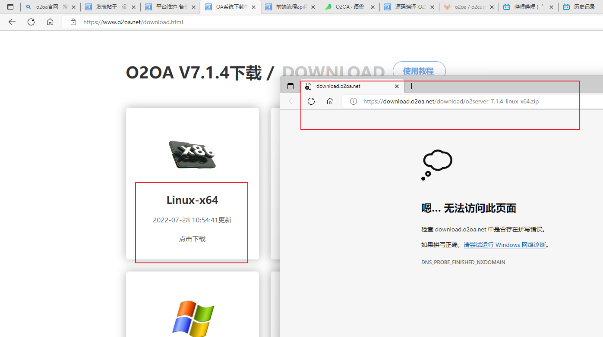Focus the o2server-7.1.4-linux-x64.zip address bar

pos(473,101)
